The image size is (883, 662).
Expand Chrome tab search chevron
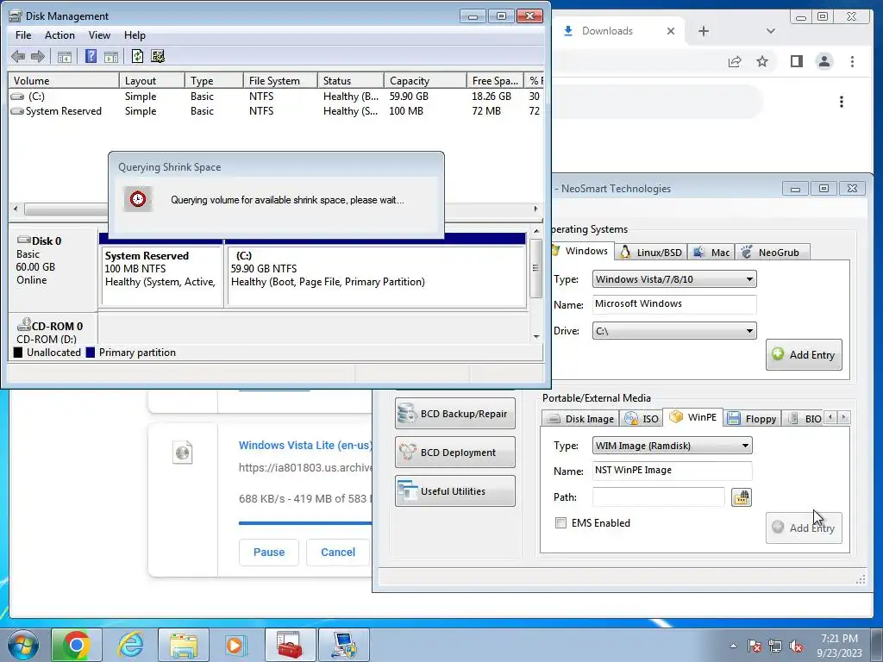coord(770,31)
